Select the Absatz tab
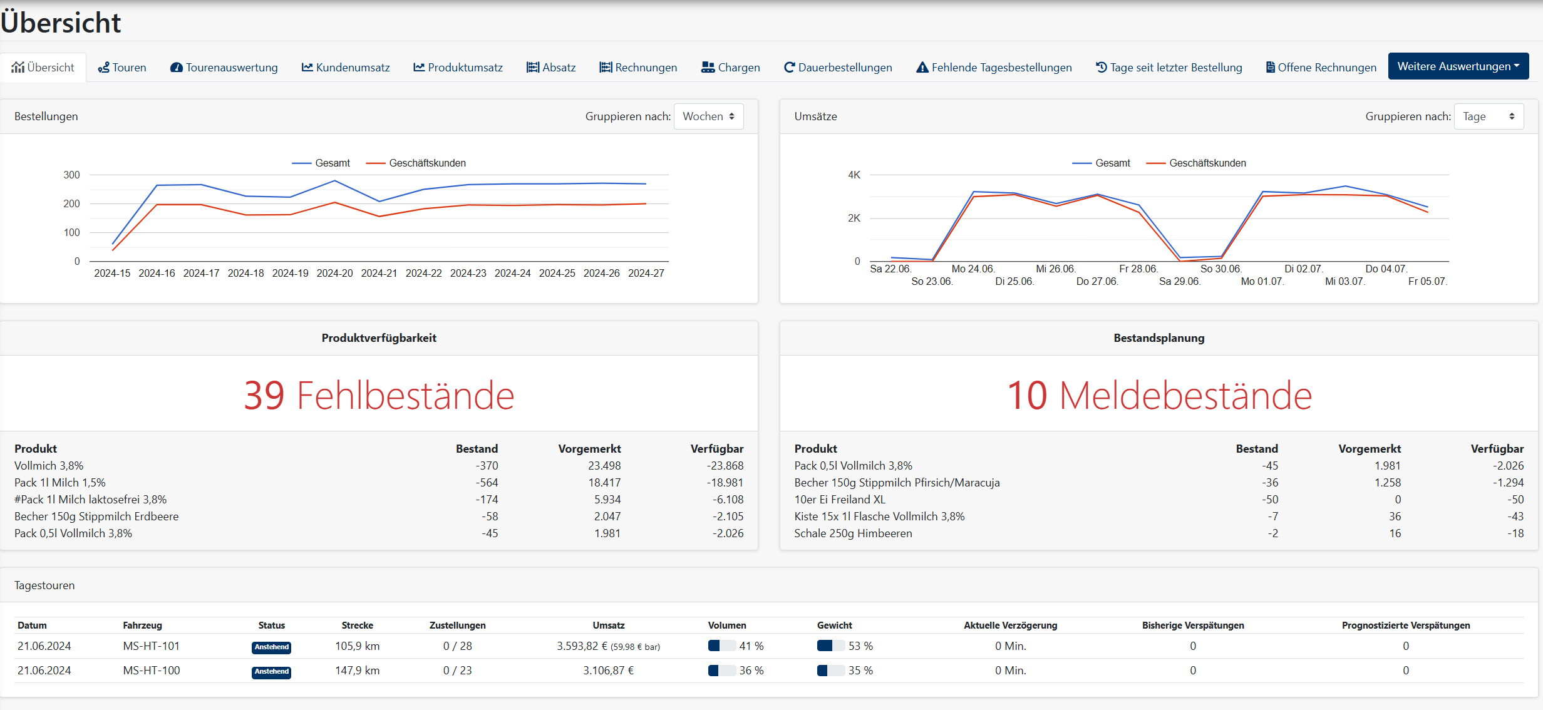 [x=551, y=68]
